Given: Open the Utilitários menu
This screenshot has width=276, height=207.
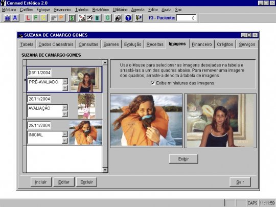Looking at the screenshot, I should [120, 10].
